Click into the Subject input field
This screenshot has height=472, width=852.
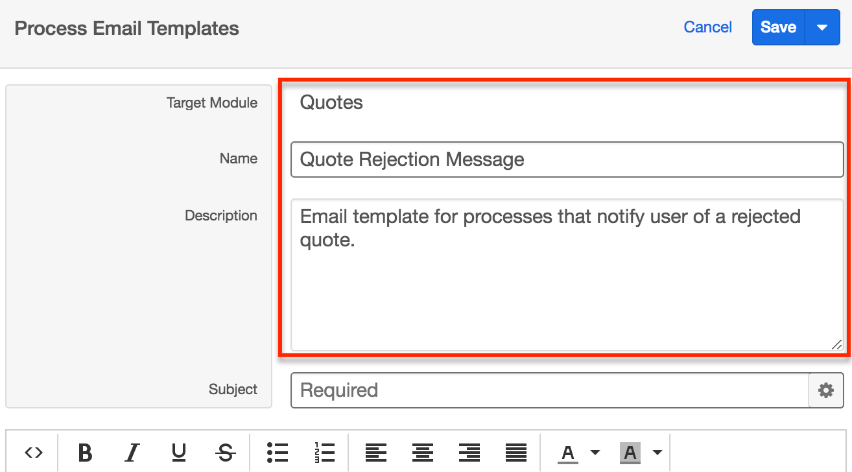point(550,390)
